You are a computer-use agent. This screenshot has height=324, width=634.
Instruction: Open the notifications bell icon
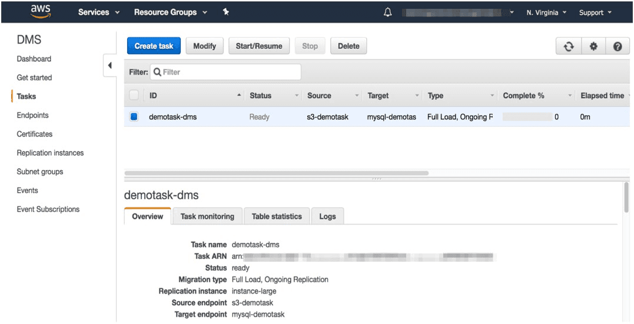click(387, 12)
